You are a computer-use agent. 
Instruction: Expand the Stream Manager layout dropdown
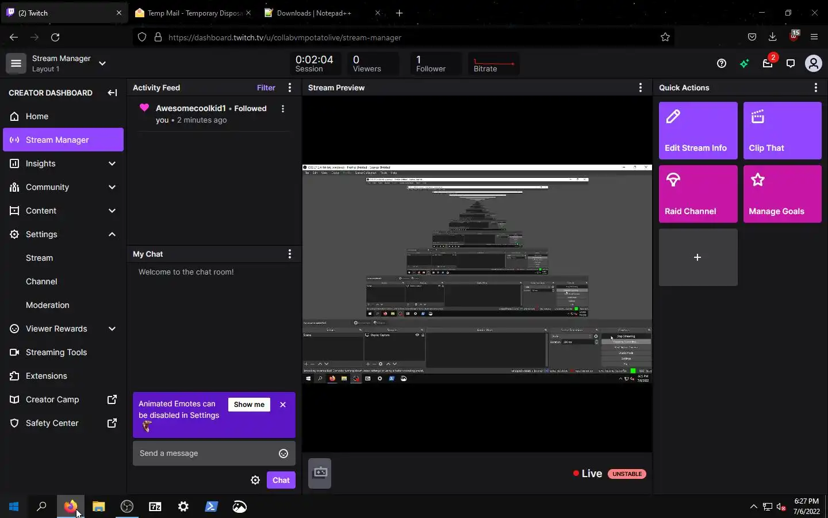pos(102,63)
